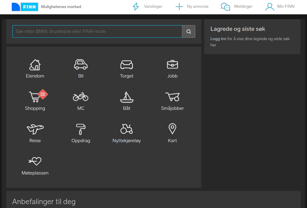Click the red 'kun nytt' badge
This screenshot has height=208, width=307.
[43, 94]
